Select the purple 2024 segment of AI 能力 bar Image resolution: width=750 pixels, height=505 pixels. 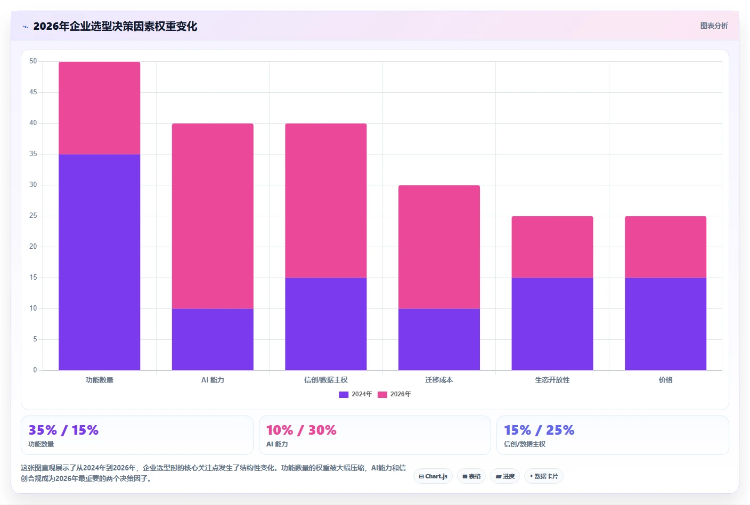tap(213, 339)
